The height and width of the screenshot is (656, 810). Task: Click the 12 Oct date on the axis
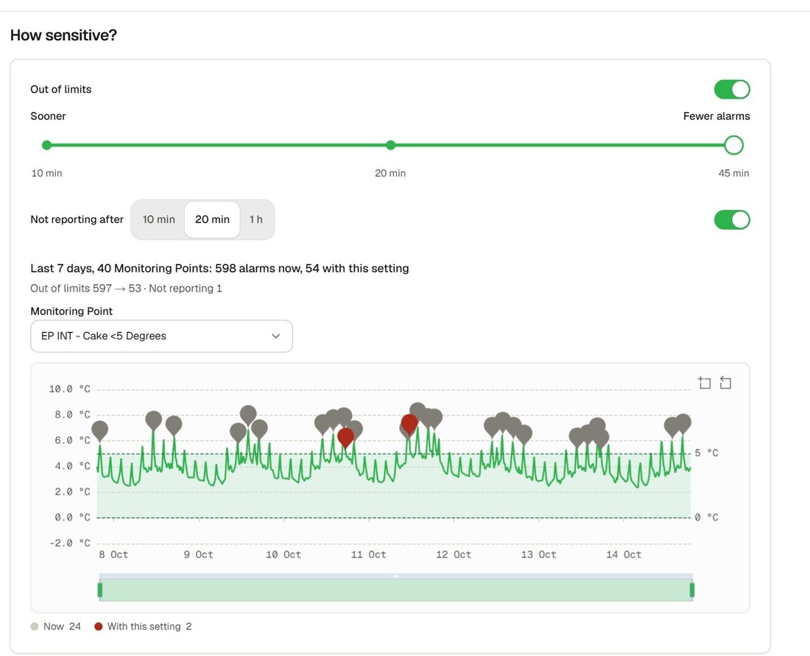[454, 554]
